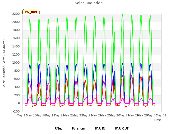Click the Solar Radiation chart title
178x134 pixels.
[x=89, y=3]
